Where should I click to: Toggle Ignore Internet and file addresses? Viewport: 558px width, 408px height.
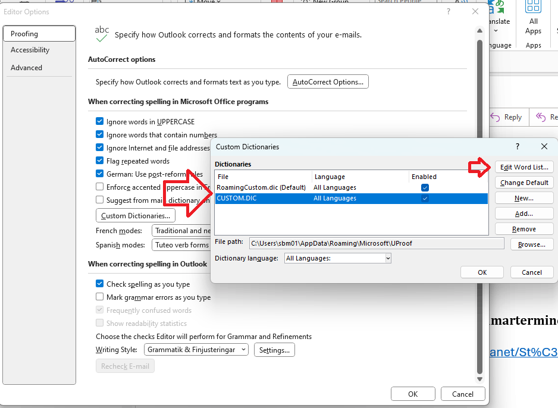pos(100,147)
